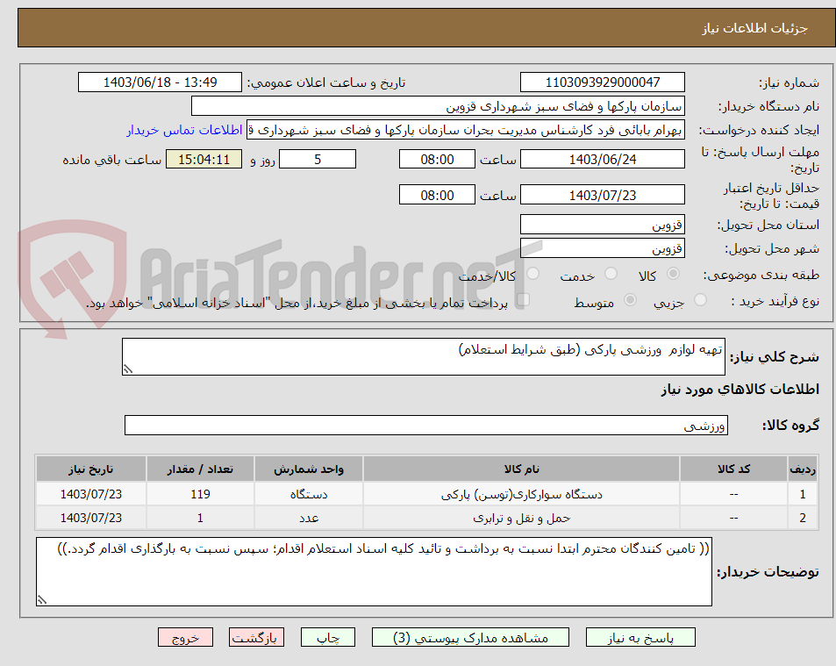Viewport: 836px width, 666px height.
Task: Select the جزیی purchase type radio
Action: coord(700,300)
